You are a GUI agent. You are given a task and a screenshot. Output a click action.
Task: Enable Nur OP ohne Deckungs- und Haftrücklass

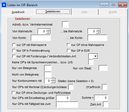click(13, 93)
